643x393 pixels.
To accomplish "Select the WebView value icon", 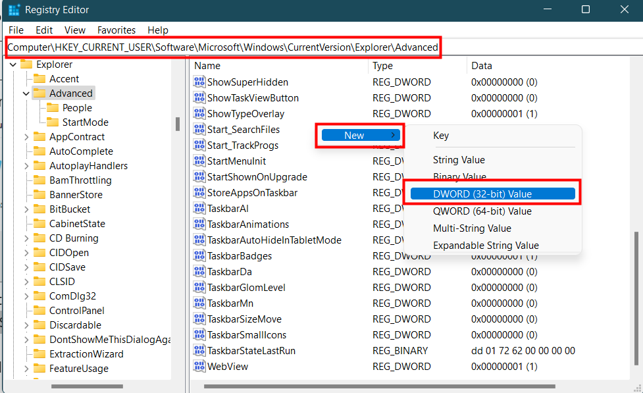I will (199, 367).
